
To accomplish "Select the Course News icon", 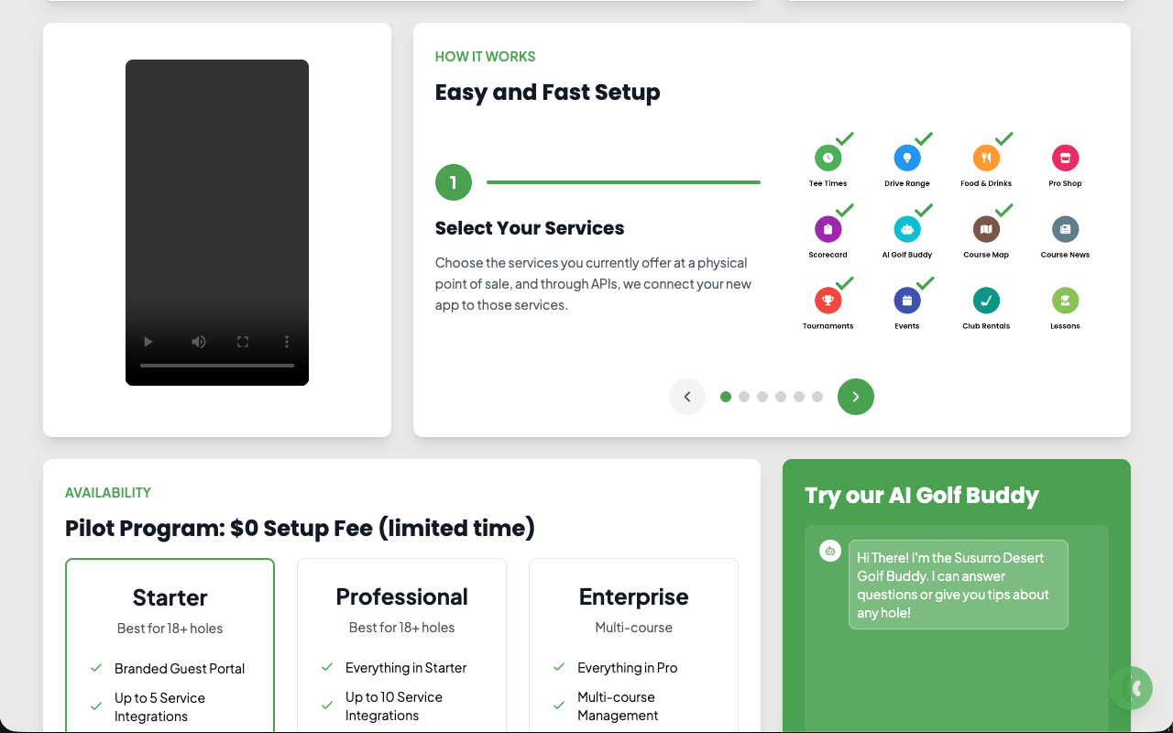I will pos(1065,229).
